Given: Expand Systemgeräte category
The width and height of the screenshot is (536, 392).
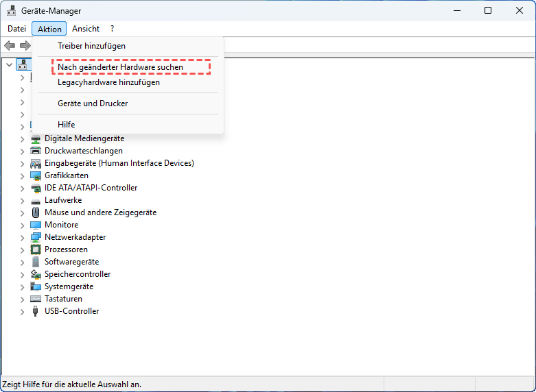Looking at the screenshot, I should (x=22, y=286).
